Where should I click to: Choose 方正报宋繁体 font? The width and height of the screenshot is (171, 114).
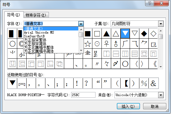click(x=51, y=40)
